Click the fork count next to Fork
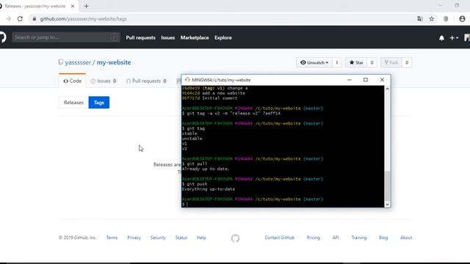 (x=407, y=62)
